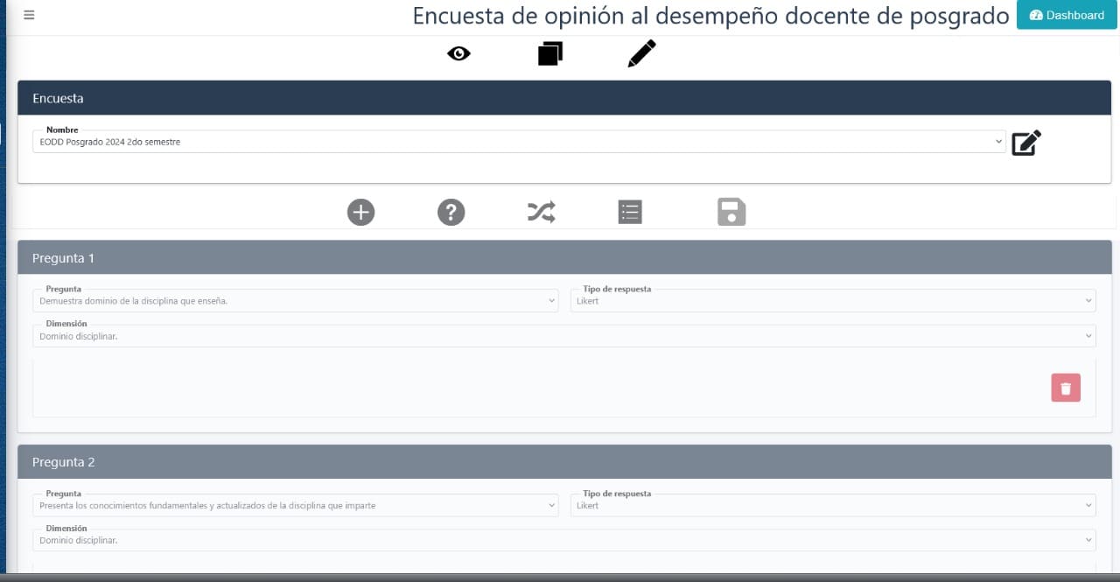Open Pregunta 1 Dimensión dropdown

563,336
